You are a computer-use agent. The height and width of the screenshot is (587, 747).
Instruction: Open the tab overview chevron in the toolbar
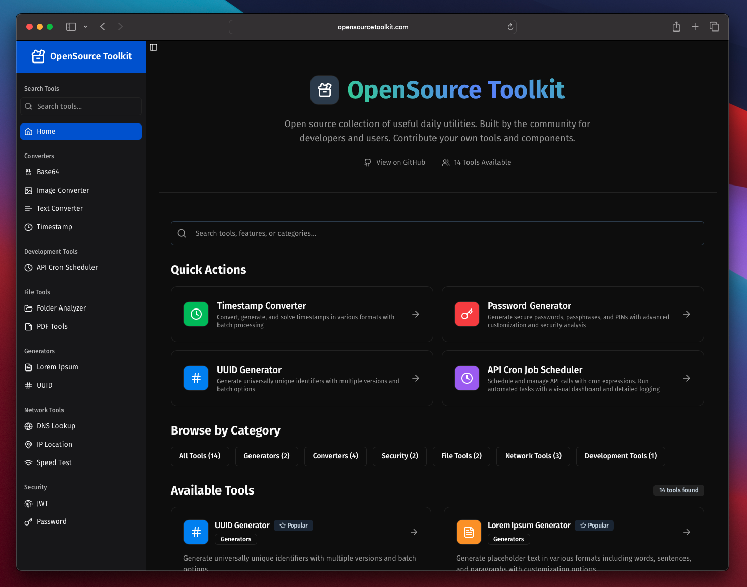tap(85, 27)
